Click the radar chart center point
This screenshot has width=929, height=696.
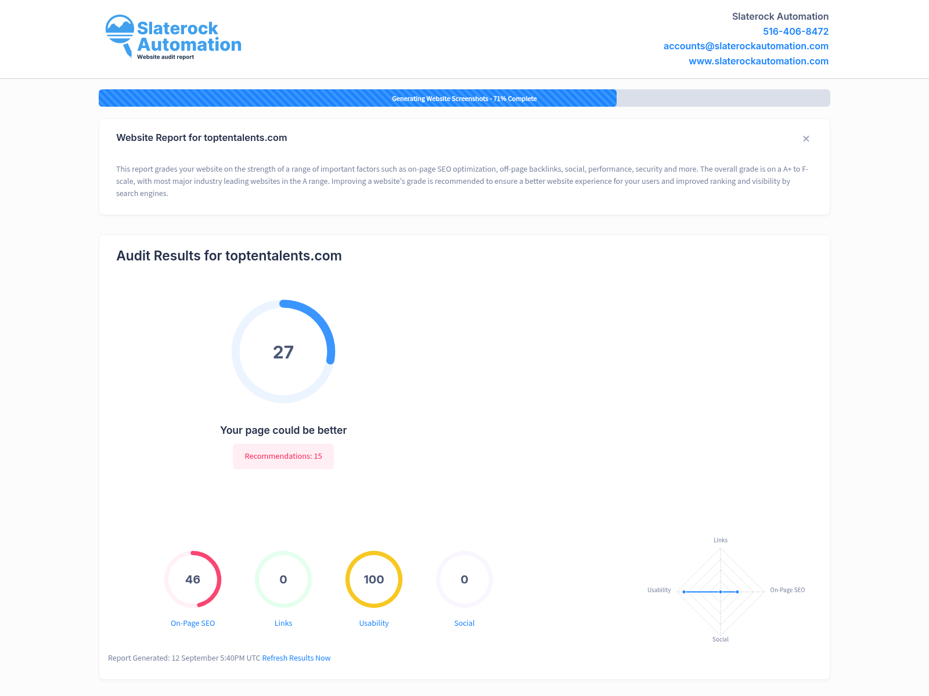(x=721, y=592)
